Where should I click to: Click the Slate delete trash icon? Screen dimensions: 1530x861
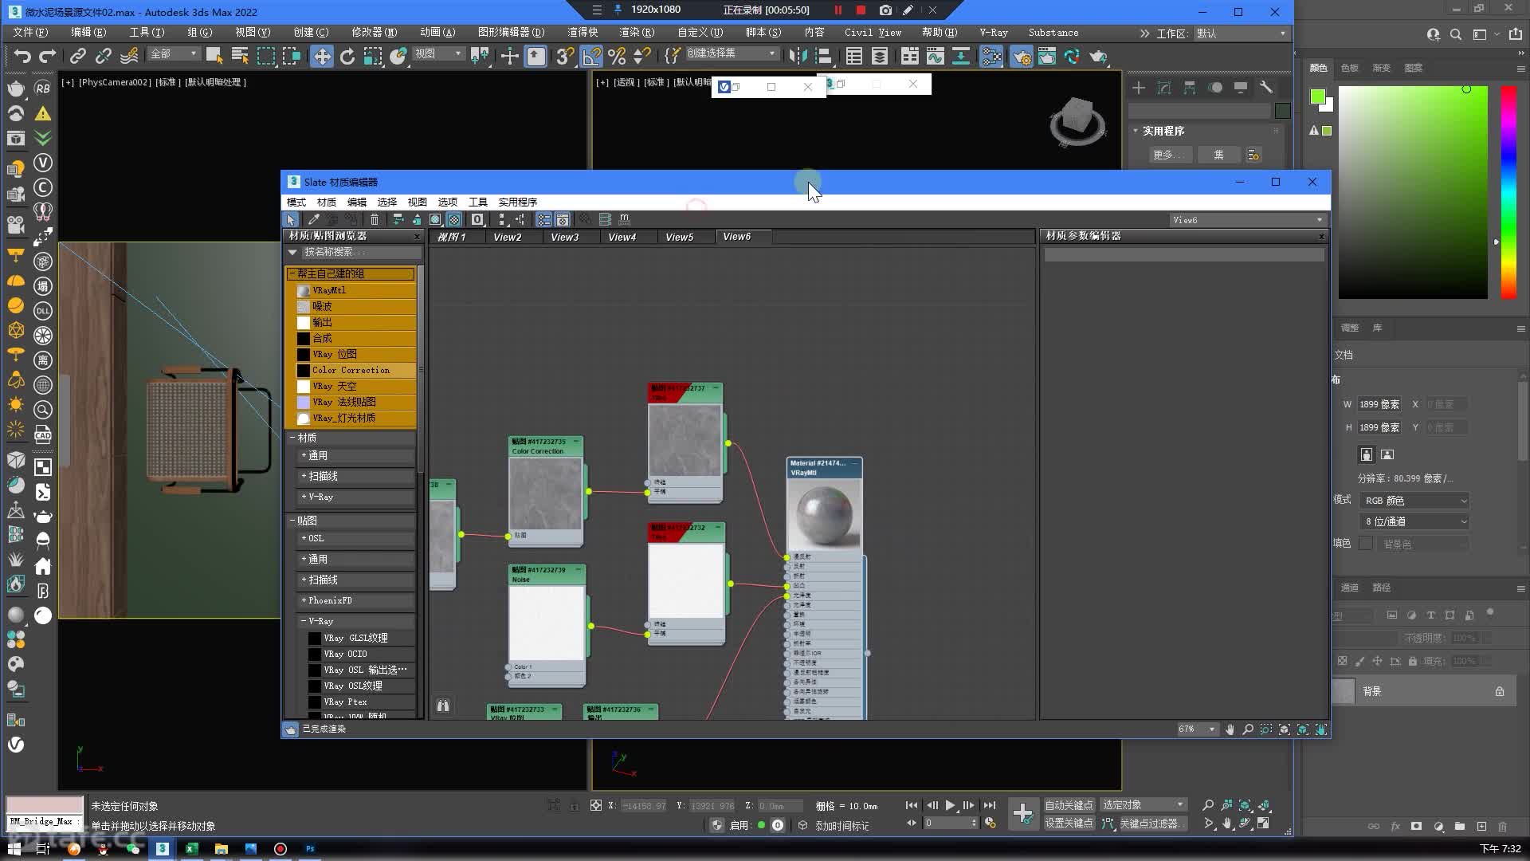(x=375, y=219)
